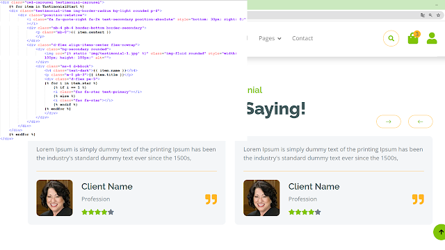Screen dimensions: 445x250
Task: Open the shopping bag cart icon
Action: pos(413,38)
